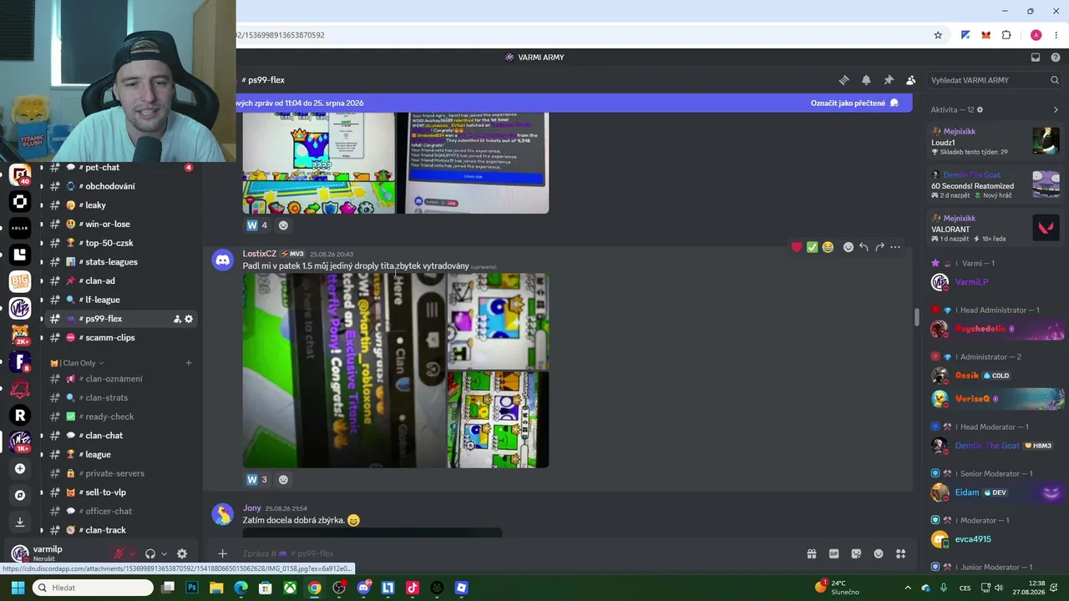This screenshot has height=601, width=1069.
Task: Open the sticker picker
Action: pos(856,553)
